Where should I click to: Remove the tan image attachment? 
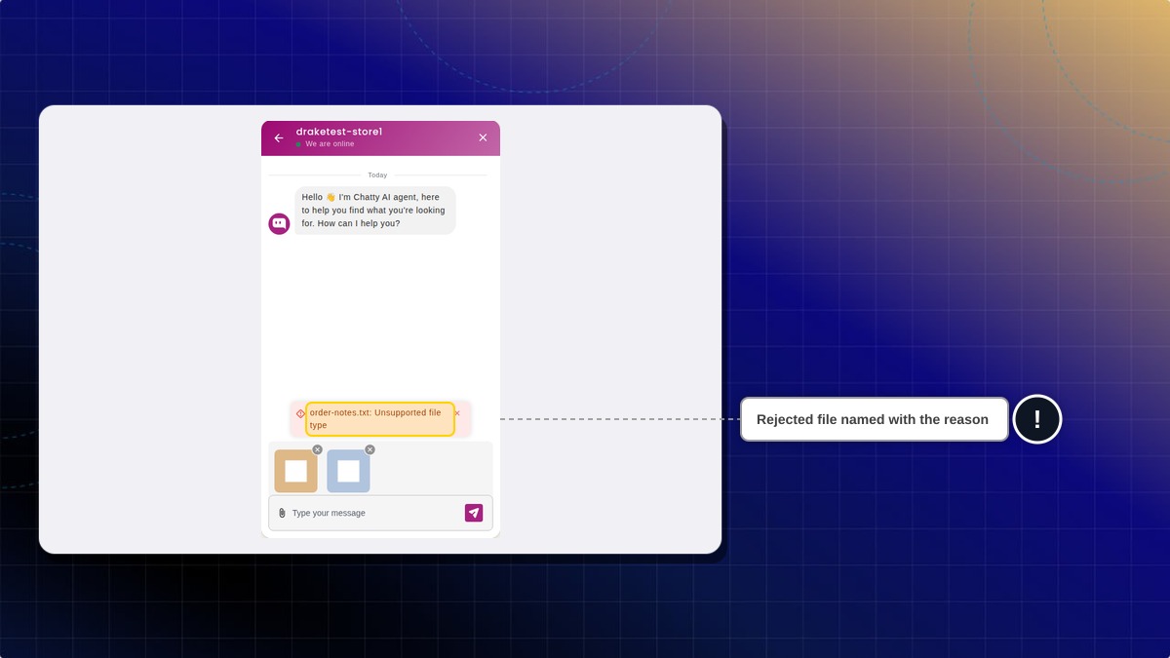tap(317, 449)
